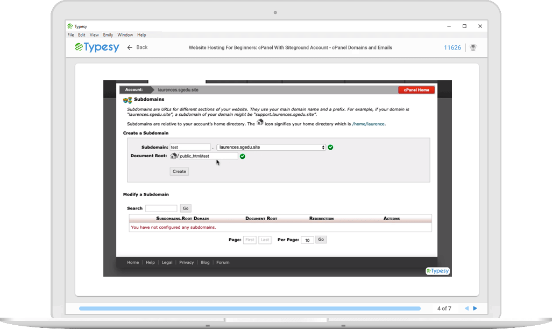The width and height of the screenshot is (552, 329).
Task: Maximize the Typesy window
Action: pos(464,26)
